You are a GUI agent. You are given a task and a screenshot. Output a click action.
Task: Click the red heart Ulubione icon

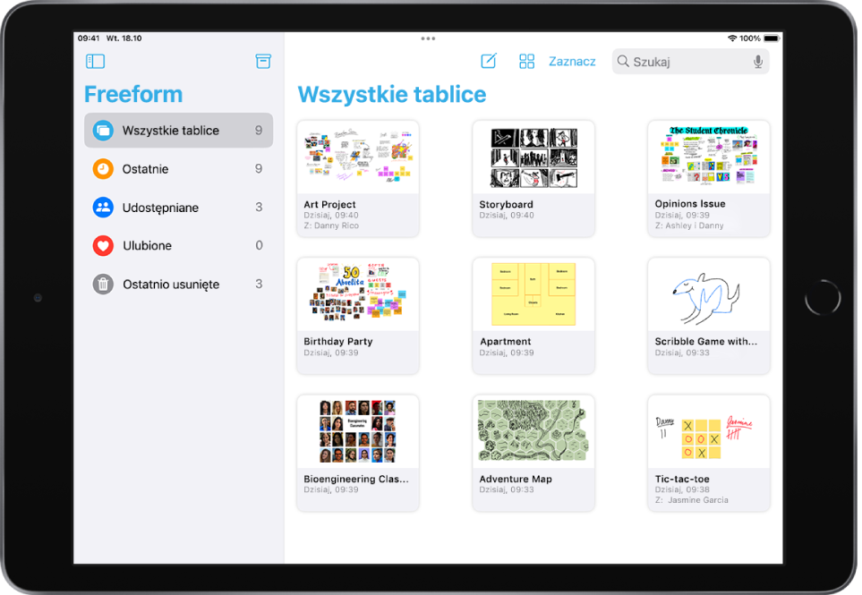(103, 245)
